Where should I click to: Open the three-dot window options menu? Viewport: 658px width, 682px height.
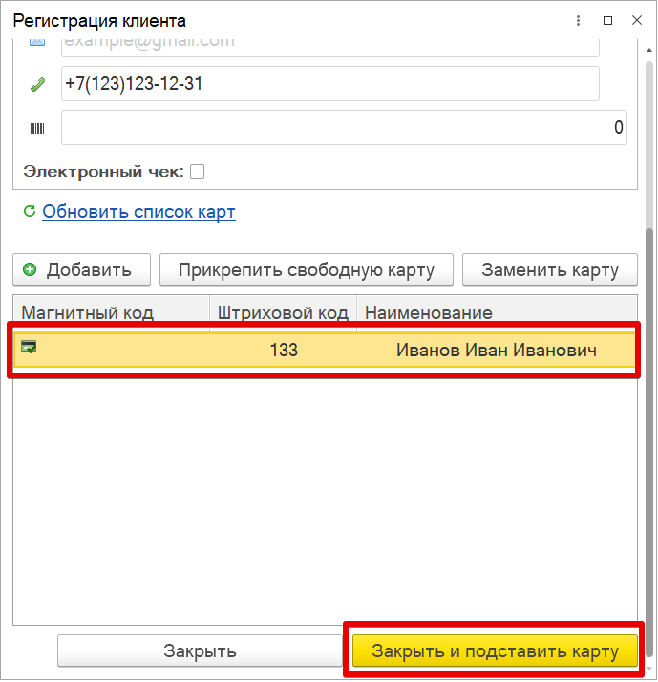[x=578, y=20]
